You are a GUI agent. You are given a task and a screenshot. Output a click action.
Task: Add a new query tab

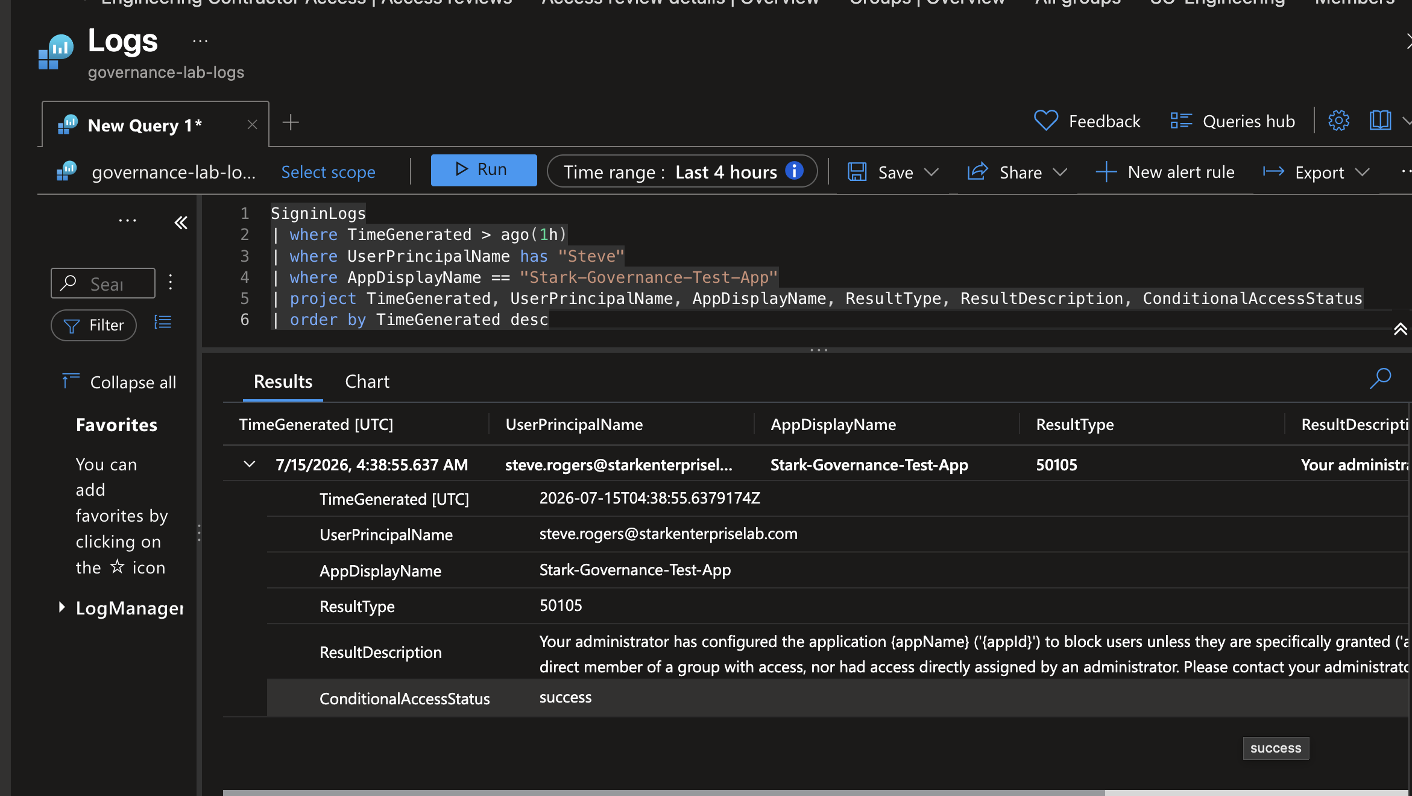291,122
